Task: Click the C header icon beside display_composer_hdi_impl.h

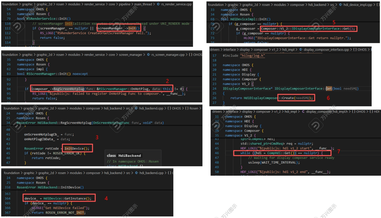Action: click(x=303, y=112)
